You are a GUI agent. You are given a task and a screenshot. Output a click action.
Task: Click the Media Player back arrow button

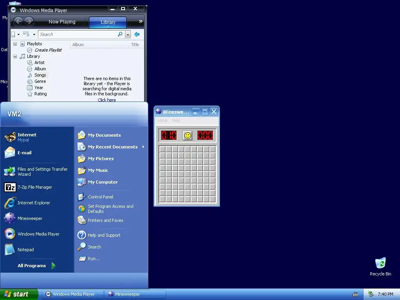coord(18,21)
